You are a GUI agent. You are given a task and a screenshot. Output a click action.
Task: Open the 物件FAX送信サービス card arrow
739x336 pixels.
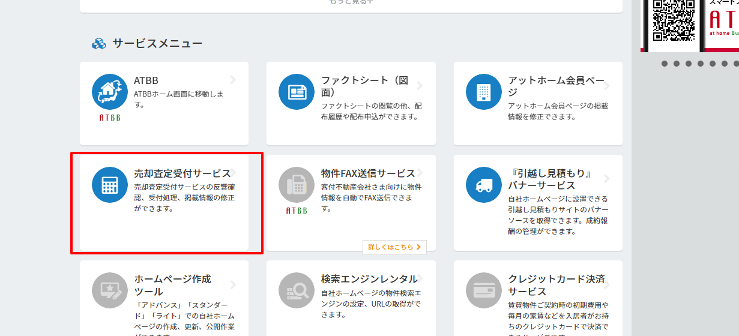click(x=420, y=173)
